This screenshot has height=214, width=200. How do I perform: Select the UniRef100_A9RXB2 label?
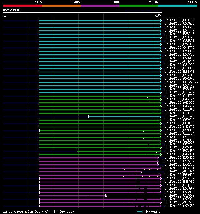pyautogui.click(x=179, y=206)
